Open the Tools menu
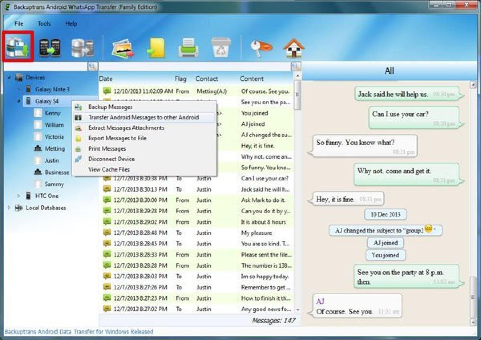481x340 pixels. [44, 24]
